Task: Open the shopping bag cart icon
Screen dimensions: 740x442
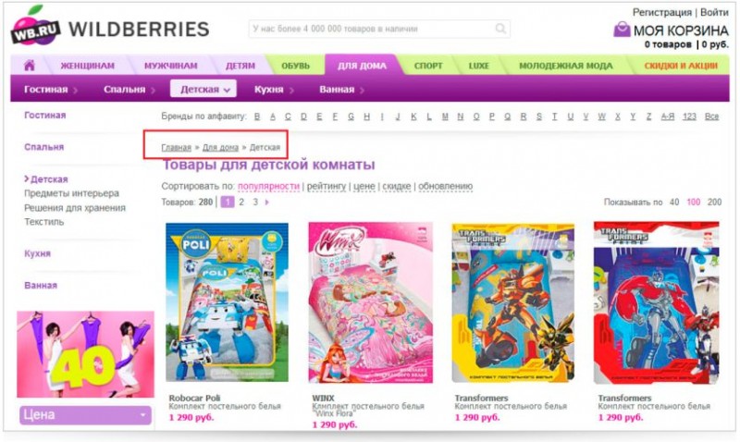Action: [x=622, y=30]
